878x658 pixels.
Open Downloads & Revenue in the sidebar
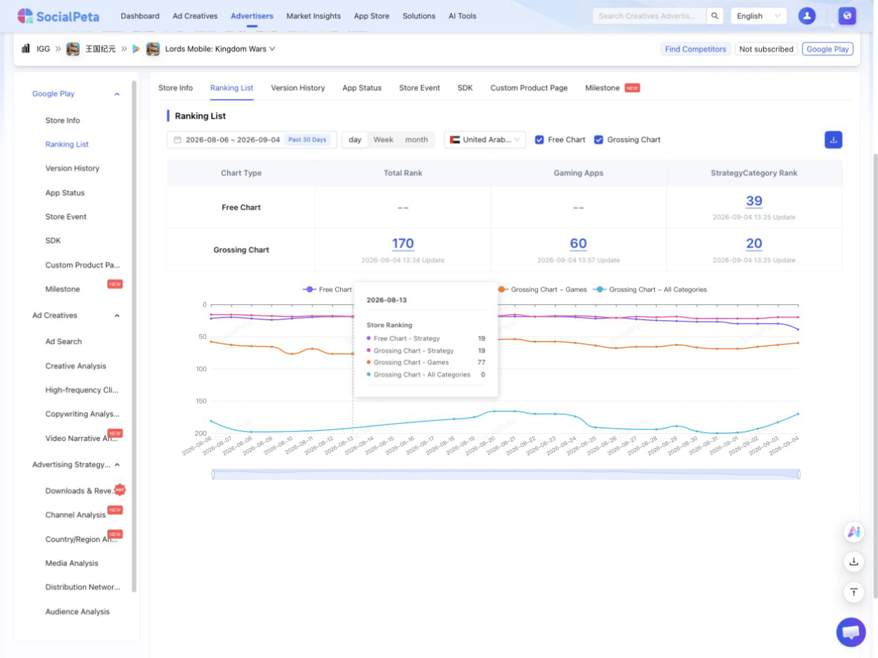pyautogui.click(x=80, y=491)
